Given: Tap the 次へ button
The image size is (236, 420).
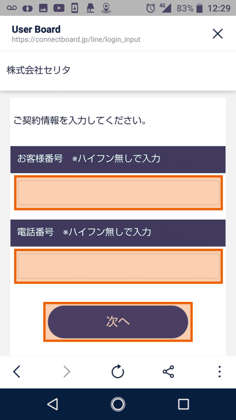Looking at the screenshot, I should click(x=118, y=322).
